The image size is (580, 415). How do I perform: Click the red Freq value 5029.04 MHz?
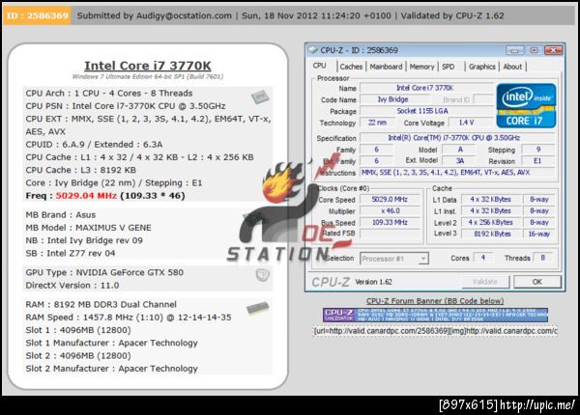click(86, 196)
